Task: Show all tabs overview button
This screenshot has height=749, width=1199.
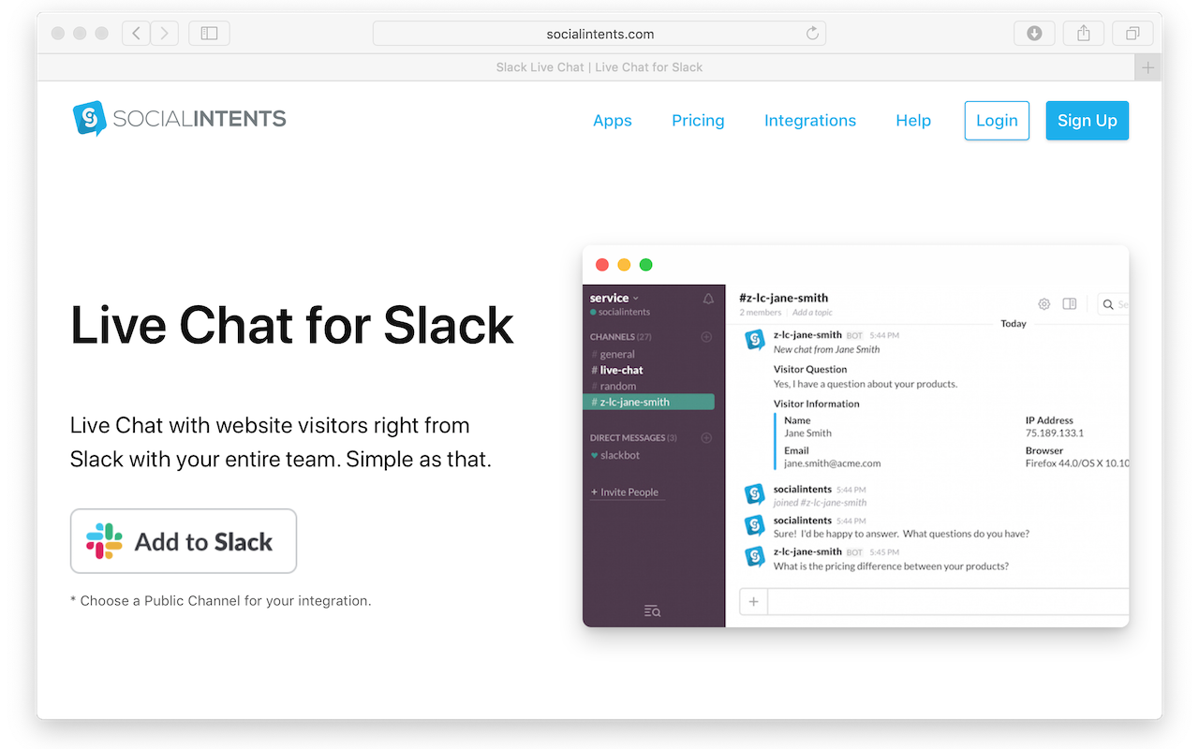Action: click(x=1132, y=34)
